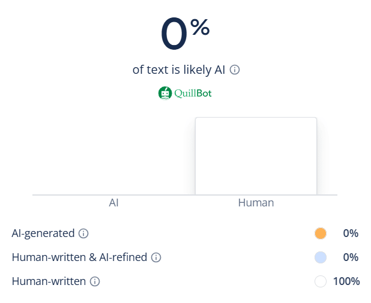Select the orange AI-generated color dot

[321, 233]
